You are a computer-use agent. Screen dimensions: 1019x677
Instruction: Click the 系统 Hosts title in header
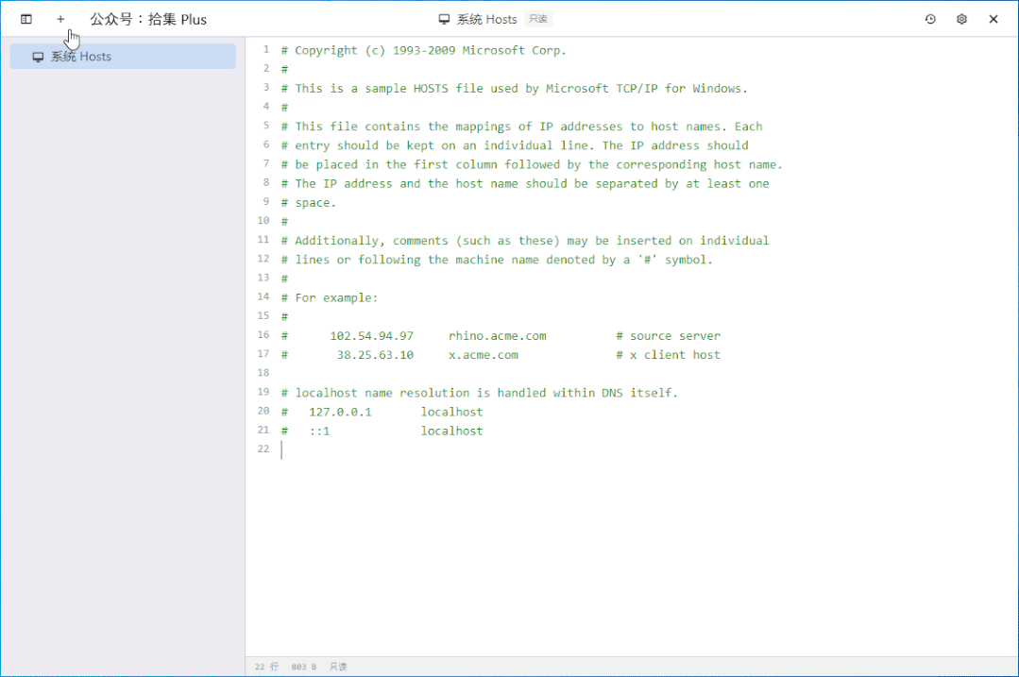click(x=486, y=20)
